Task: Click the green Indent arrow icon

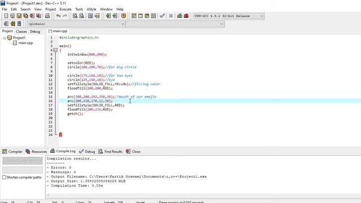Action: point(108,16)
